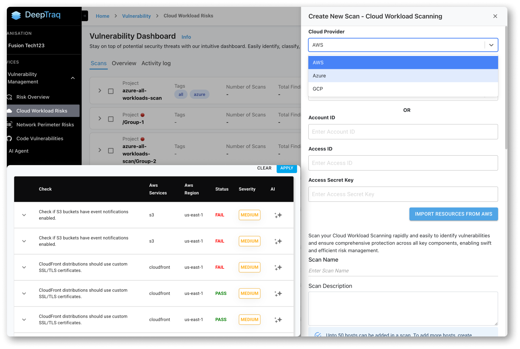Click the scan panel vertical scrollbar

click(506, 88)
